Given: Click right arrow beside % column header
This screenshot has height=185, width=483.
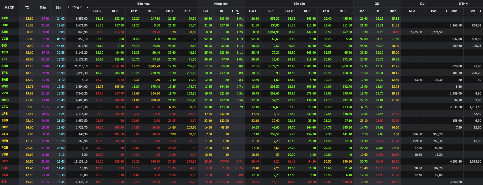Looking at the screenshot, I should pos(243,11).
